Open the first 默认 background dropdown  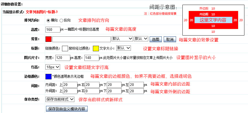(122, 39)
